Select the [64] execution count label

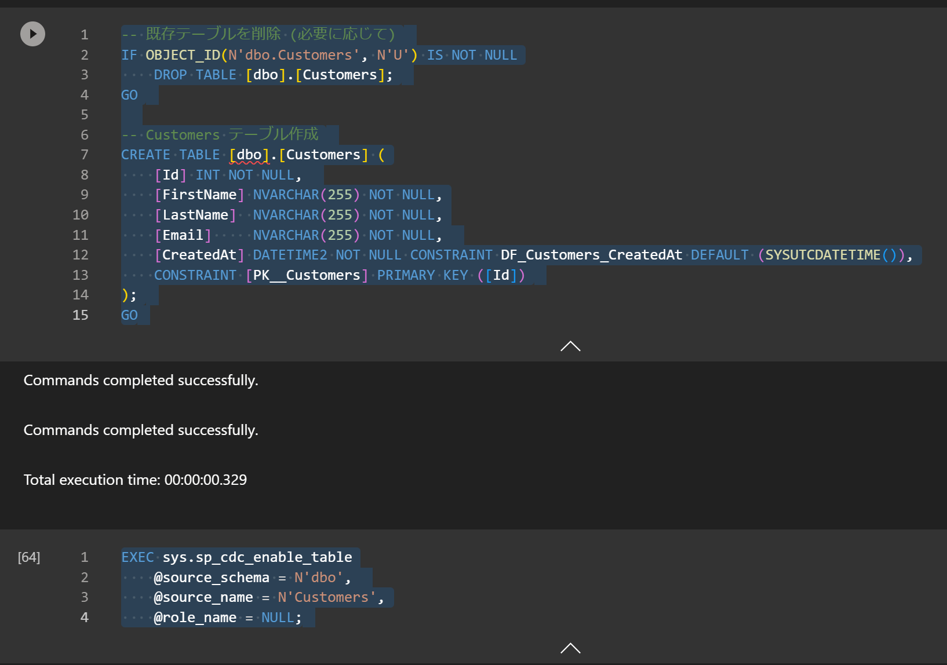[x=29, y=557]
